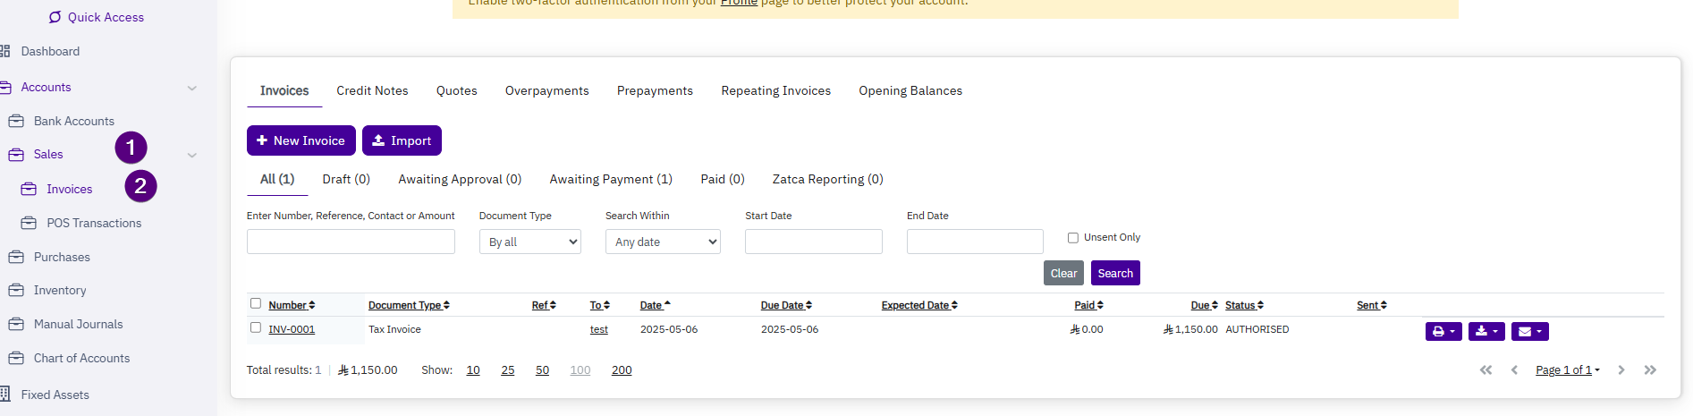Open the Search Within date dropdown
This screenshot has height=416, width=1693.
[x=663, y=242]
